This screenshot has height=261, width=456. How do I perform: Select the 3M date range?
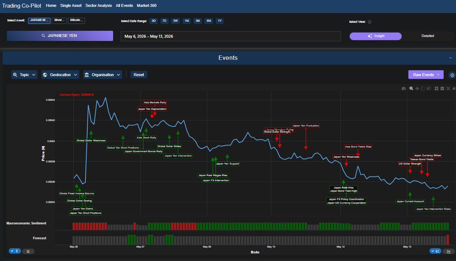(198, 21)
